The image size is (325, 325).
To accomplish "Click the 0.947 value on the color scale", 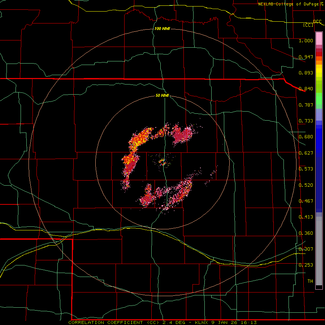I will [x=306, y=57].
